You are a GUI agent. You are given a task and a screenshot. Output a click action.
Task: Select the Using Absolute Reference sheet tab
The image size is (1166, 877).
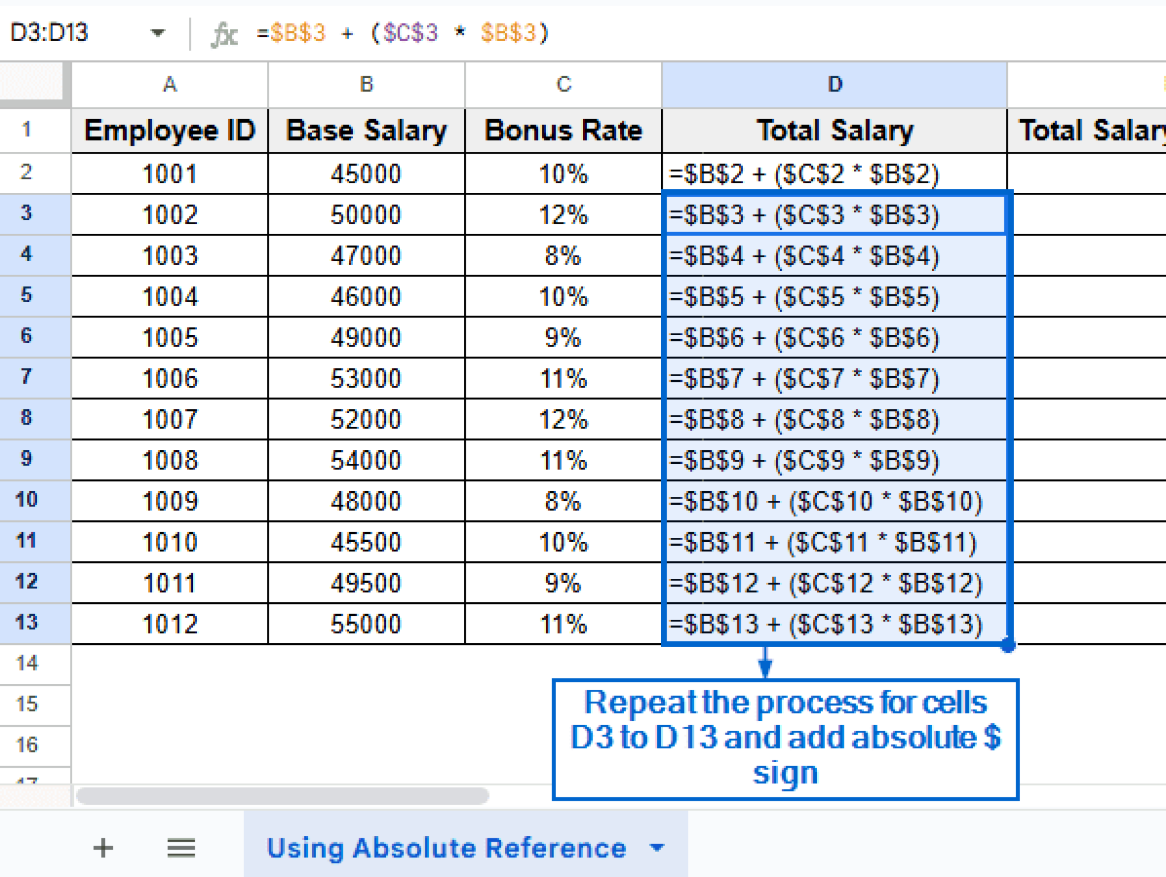click(446, 847)
